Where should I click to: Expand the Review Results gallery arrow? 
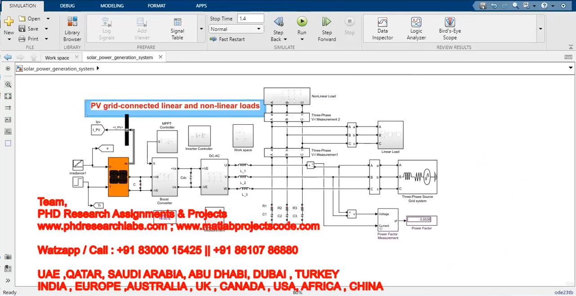pos(541,29)
